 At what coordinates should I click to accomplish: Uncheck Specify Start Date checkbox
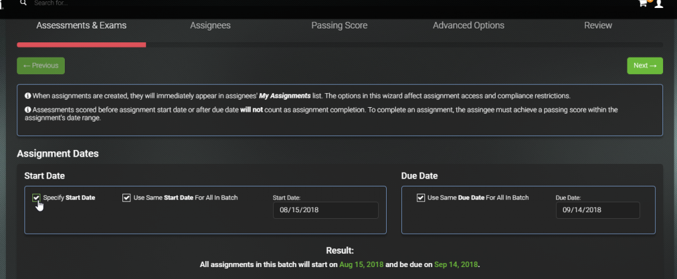point(36,198)
